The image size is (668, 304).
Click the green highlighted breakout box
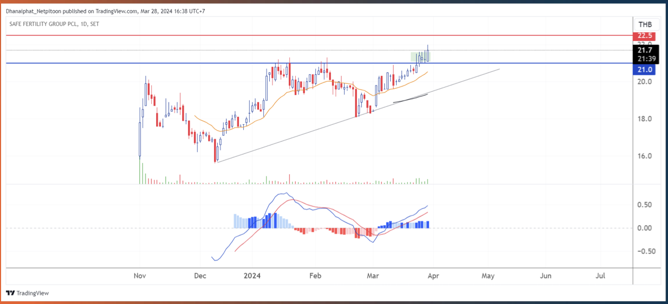click(421, 57)
